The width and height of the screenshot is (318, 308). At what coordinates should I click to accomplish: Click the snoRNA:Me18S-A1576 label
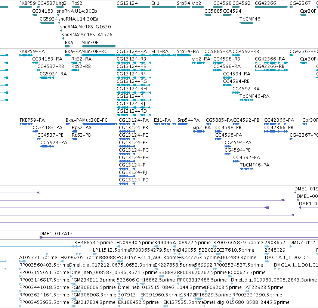click(87, 35)
